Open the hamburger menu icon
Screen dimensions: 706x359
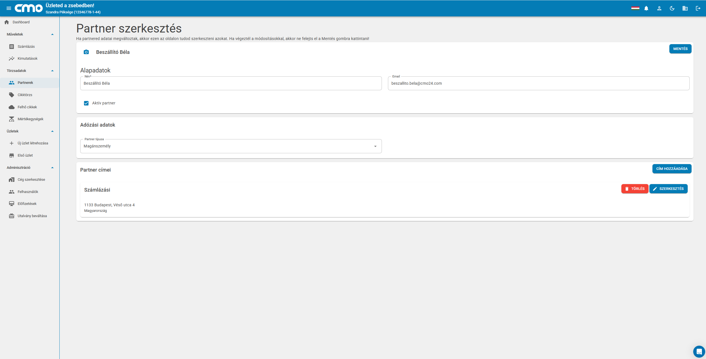pyautogui.click(x=9, y=8)
